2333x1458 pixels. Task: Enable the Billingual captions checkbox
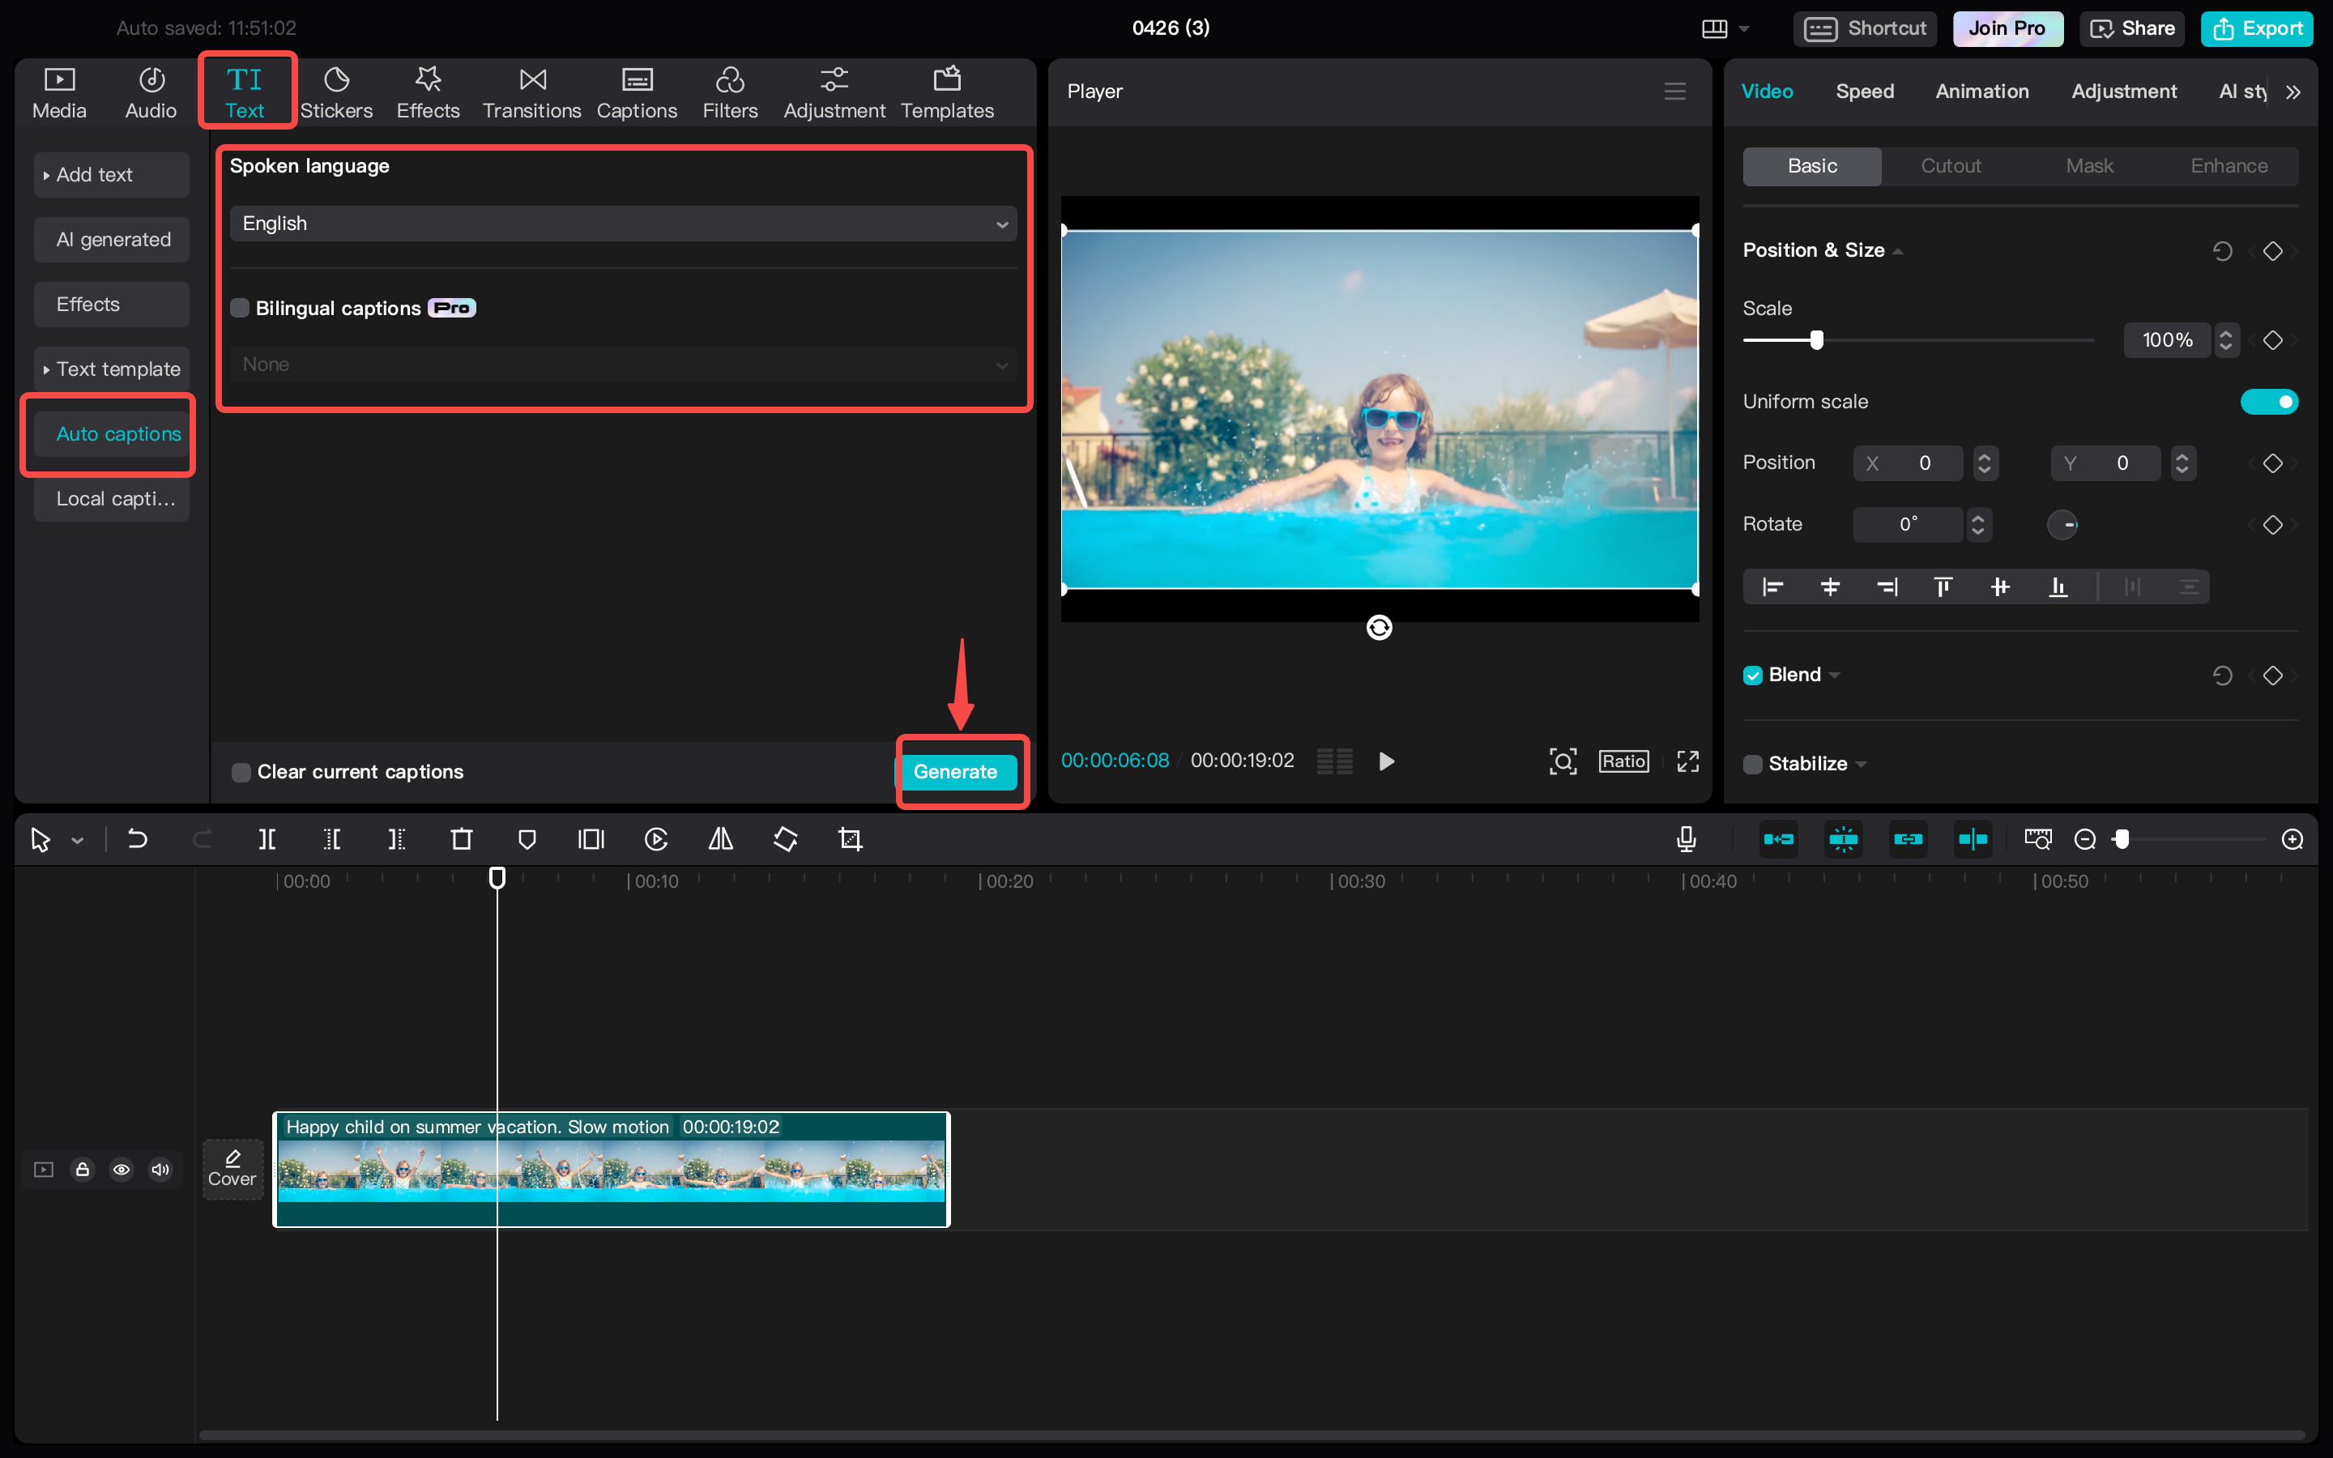[241, 307]
